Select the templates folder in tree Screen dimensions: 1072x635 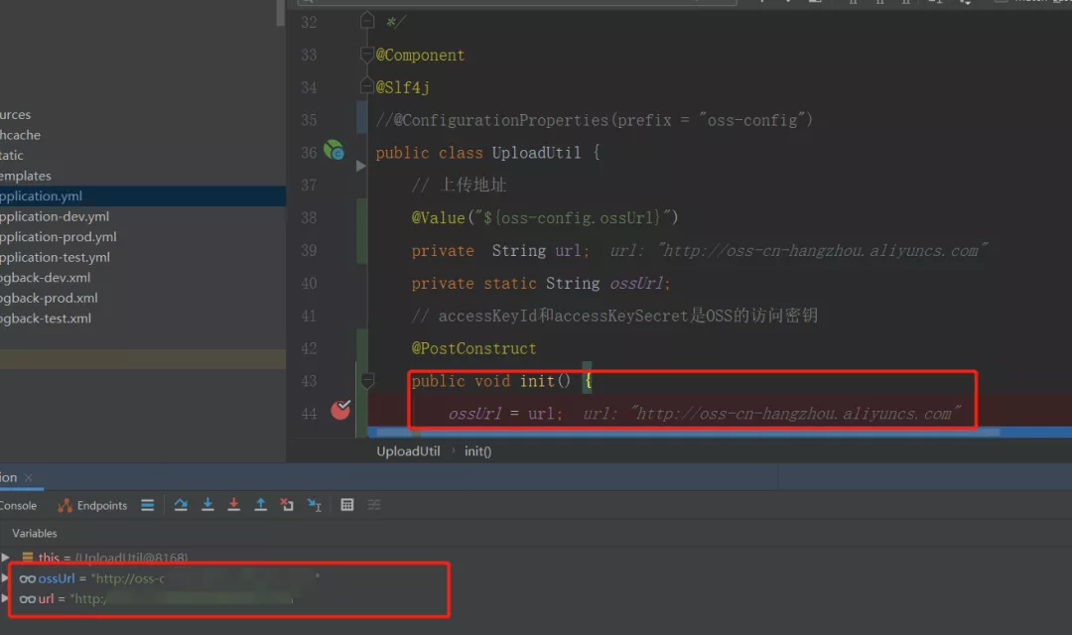pyautogui.click(x=25, y=176)
